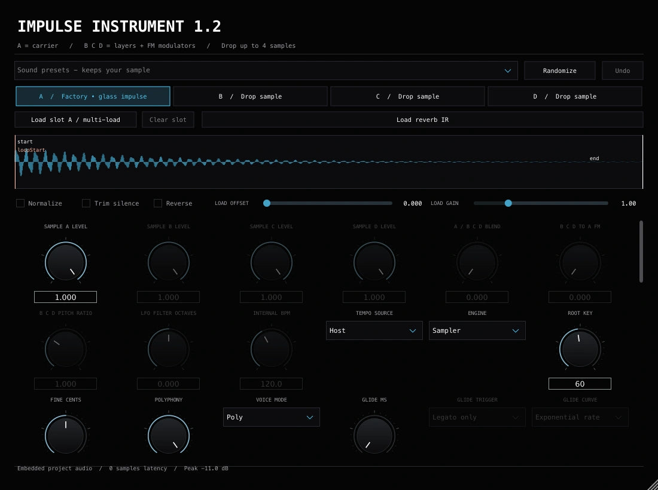Open the Glide Trigger dropdown
The image size is (658, 490).
pos(477,417)
